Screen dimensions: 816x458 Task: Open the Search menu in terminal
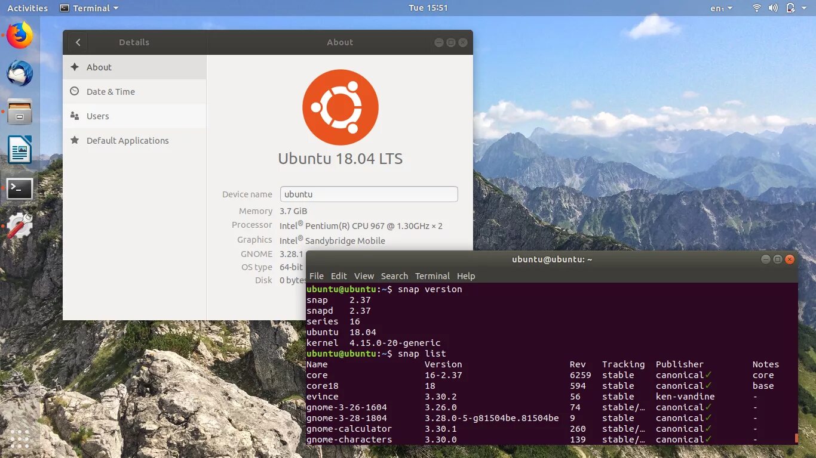pyautogui.click(x=394, y=276)
